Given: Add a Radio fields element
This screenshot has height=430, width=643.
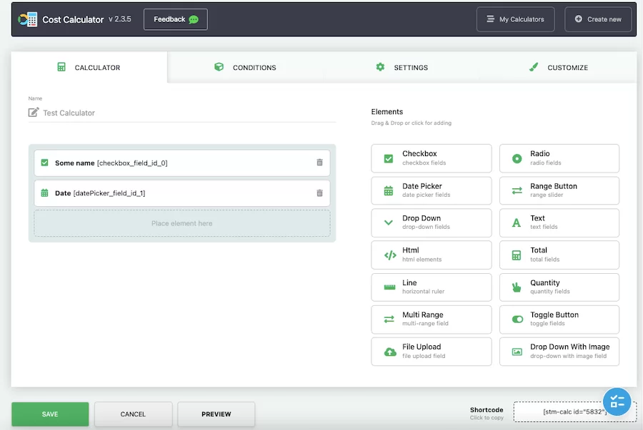Looking at the screenshot, I should (x=559, y=158).
